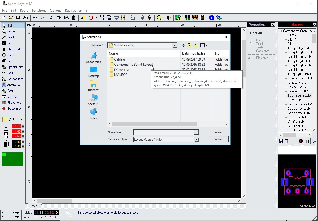The width and height of the screenshot is (318, 221).
Task: Switch to the Board 1 tab
Action: coord(34,206)
